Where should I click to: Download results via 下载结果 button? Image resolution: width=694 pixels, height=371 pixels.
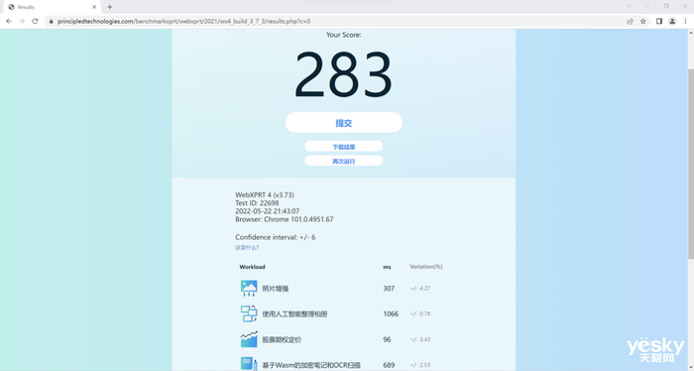tap(343, 147)
